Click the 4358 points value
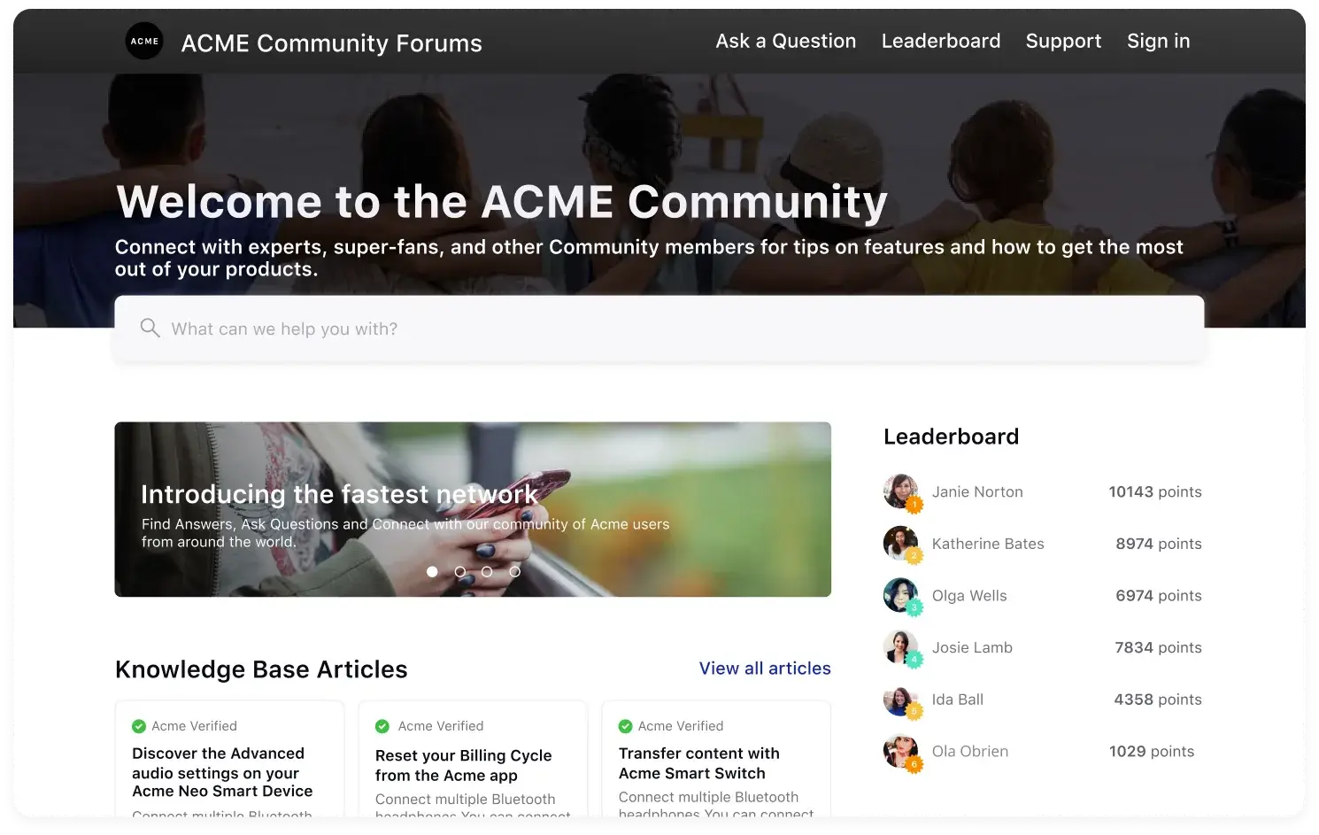1319x835 pixels. (1158, 700)
